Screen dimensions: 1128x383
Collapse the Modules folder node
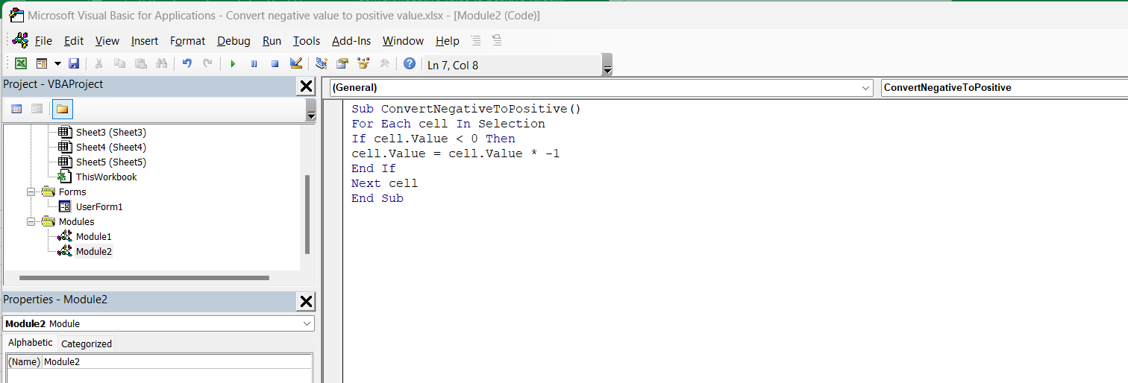(x=31, y=221)
